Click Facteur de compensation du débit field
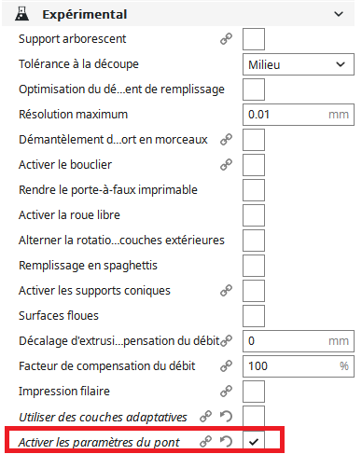 299,366
